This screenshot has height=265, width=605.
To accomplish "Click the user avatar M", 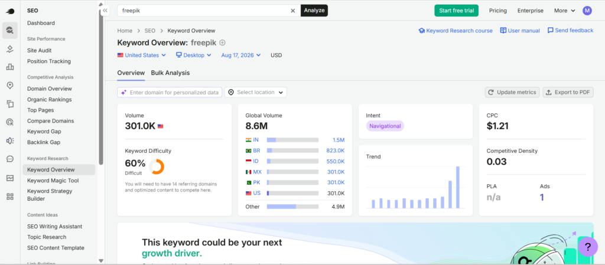I will tap(587, 11).
